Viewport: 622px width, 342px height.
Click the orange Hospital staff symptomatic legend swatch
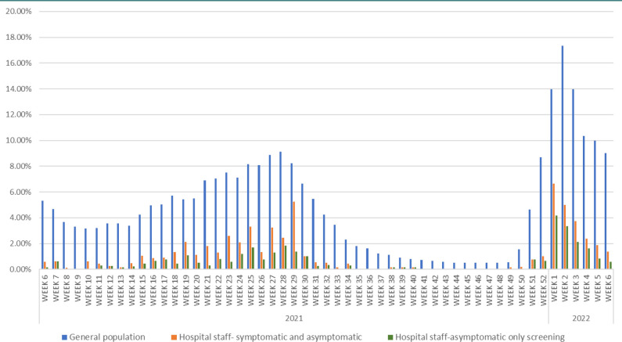(x=174, y=337)
